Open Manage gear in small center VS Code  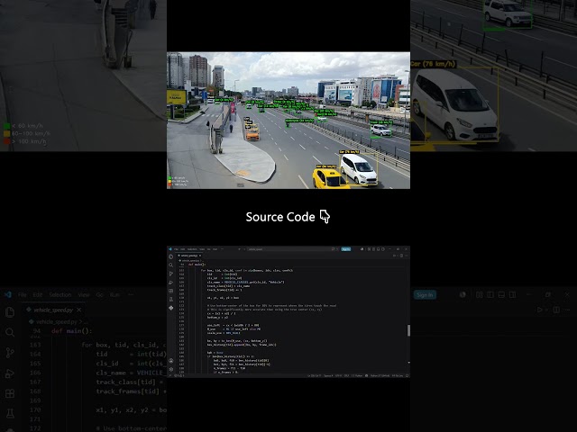(x=170, y=369)
